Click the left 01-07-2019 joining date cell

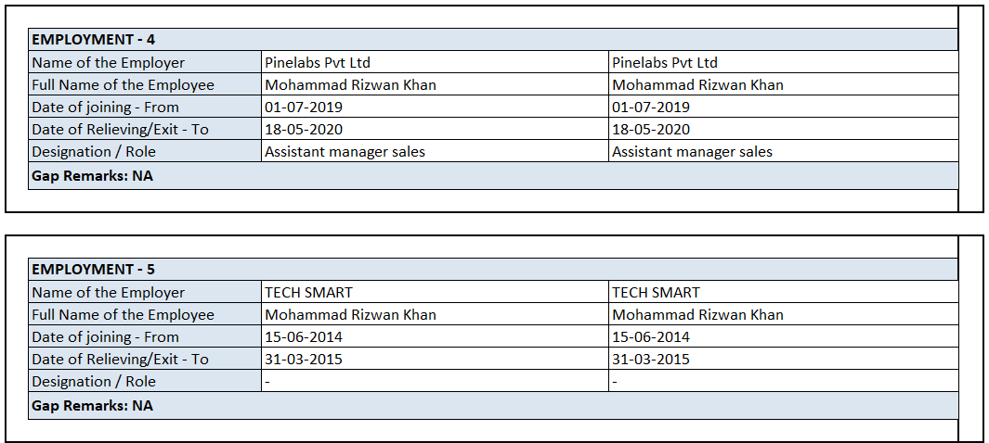pos(304,108)
